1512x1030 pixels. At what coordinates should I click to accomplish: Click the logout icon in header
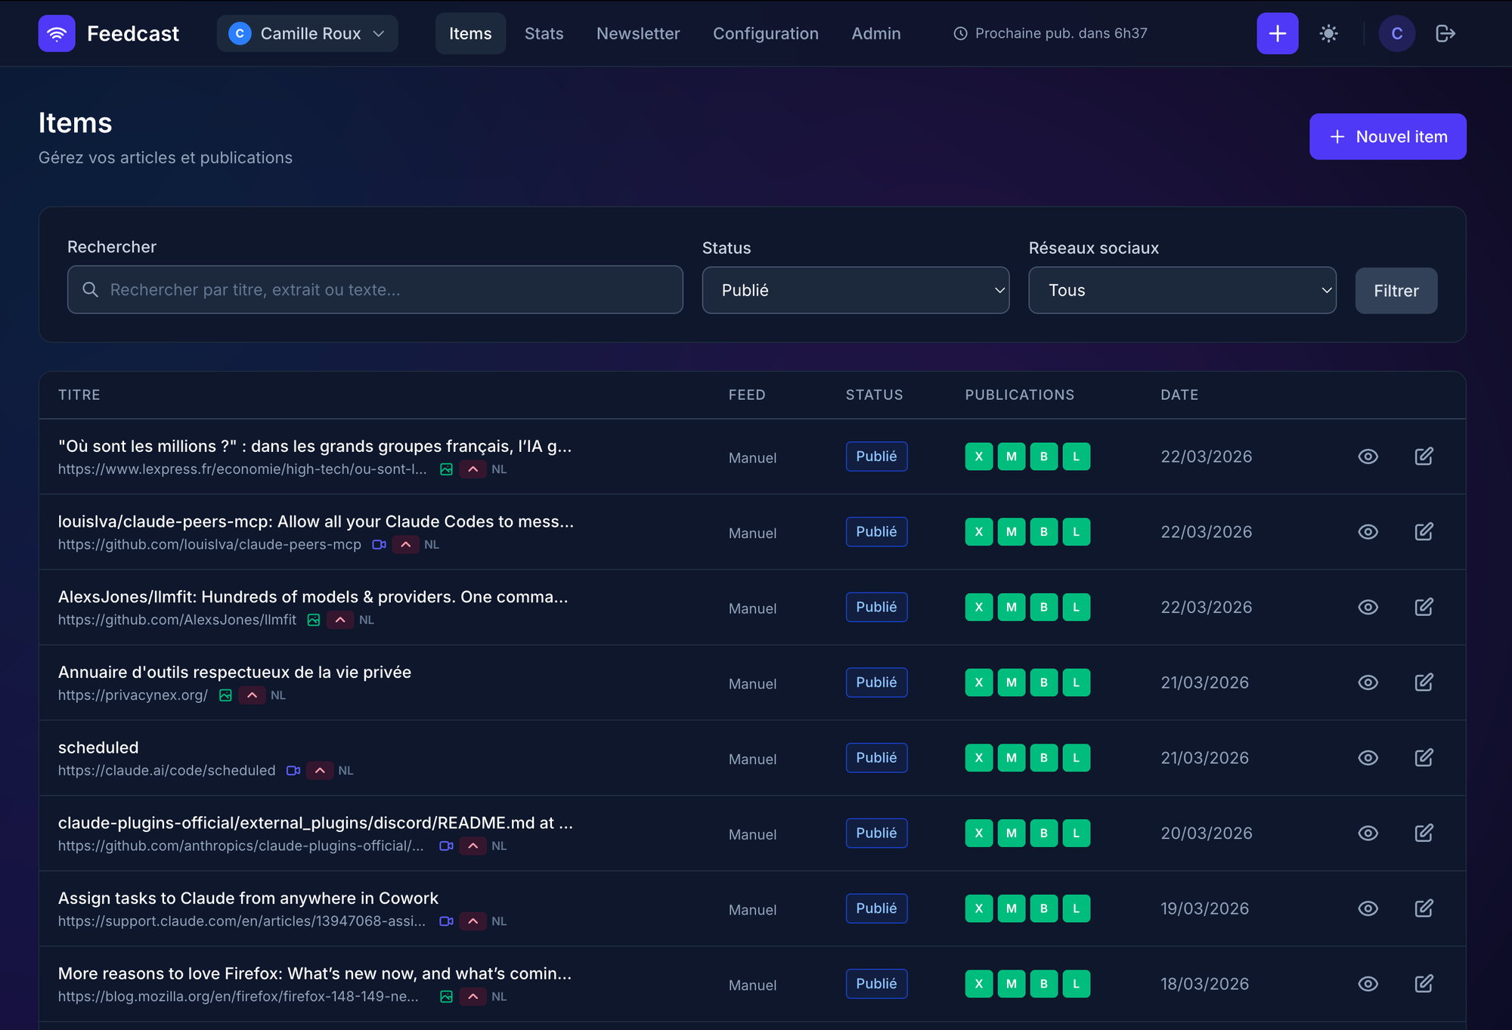pos(1445,33)
